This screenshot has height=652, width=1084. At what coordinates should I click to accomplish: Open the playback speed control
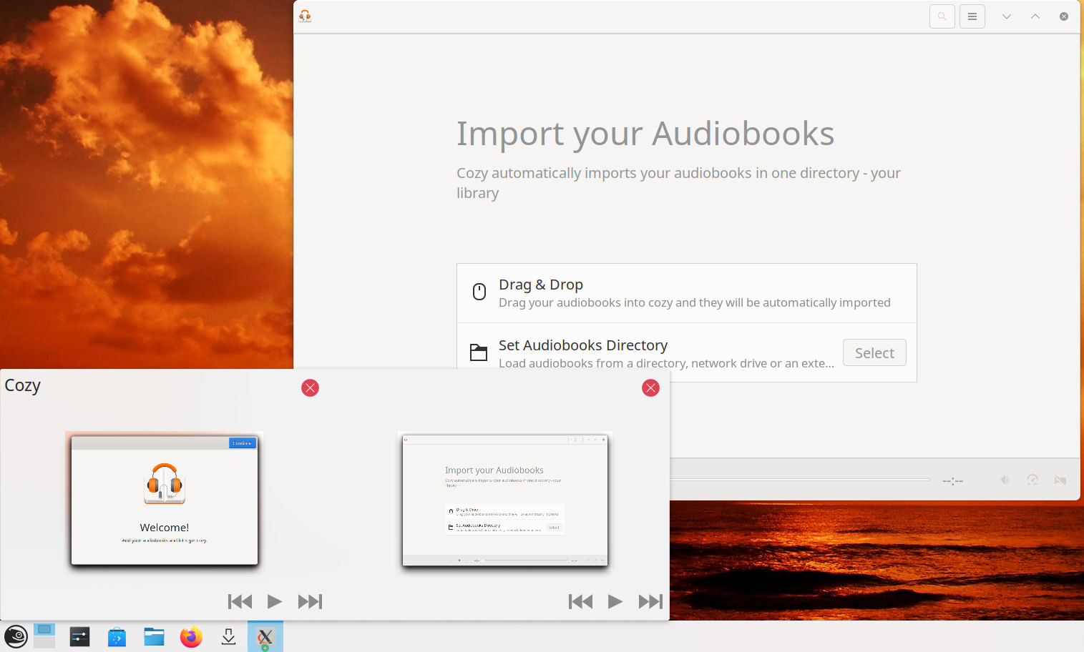pos(1032,480)
